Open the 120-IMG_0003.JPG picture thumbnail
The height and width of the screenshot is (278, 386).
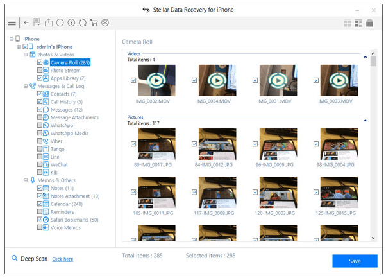point(278,192)
